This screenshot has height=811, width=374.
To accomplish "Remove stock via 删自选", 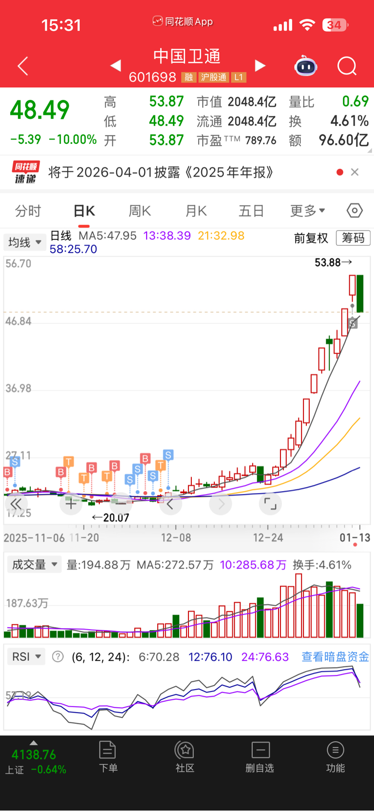I will pos(260,757).
